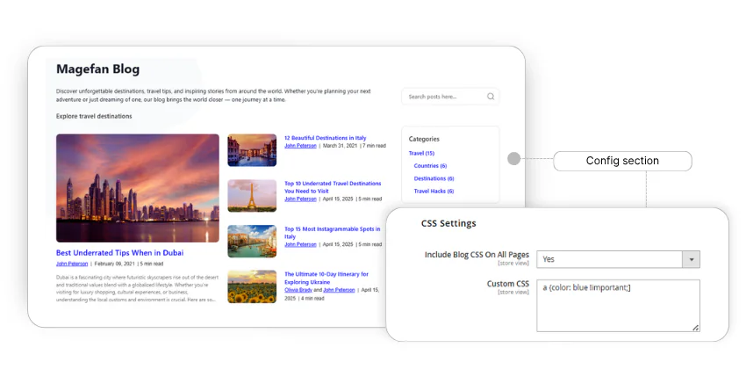Open the Destinations (6) category

point(434,178)
